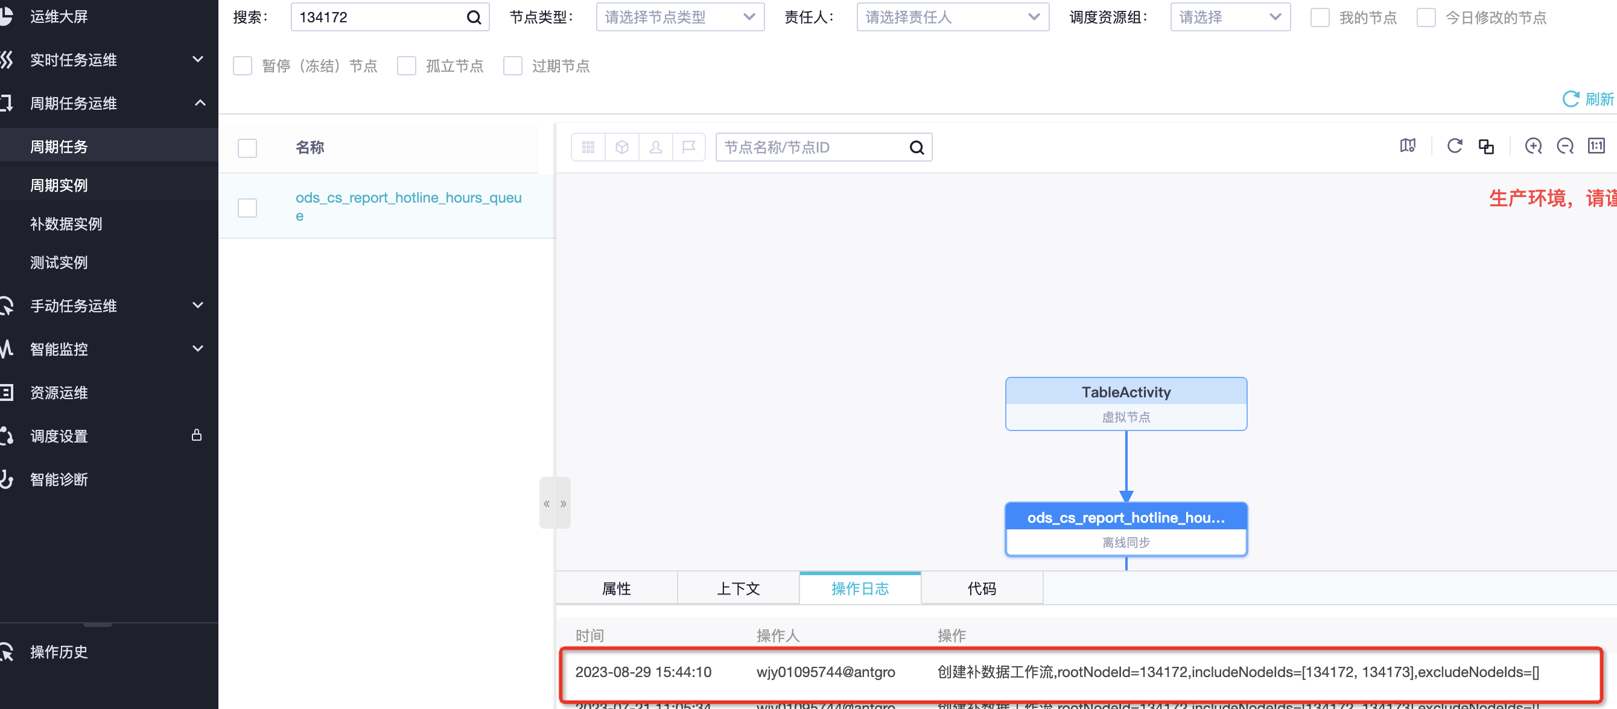Open the 责任人 selection dropdown
Viewport: 1617px width, 709px height.
(951, 17)
